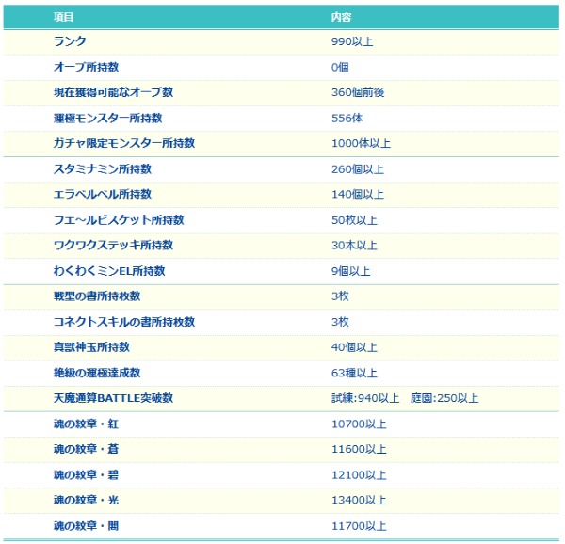565x544 pixels.
Task: Select the value 990以上
Action: 352,41
